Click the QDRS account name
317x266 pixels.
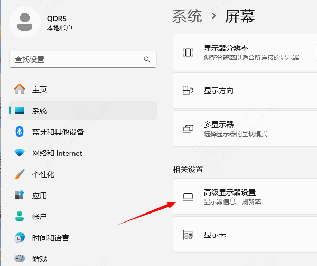pos(57,19)
